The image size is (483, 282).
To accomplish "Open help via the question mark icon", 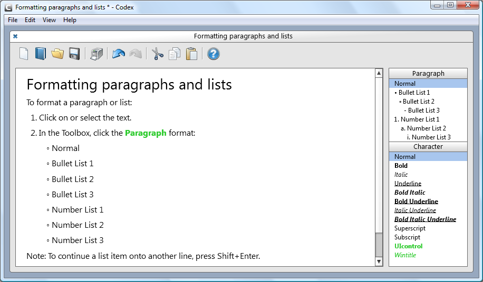I will pos(214,54).
